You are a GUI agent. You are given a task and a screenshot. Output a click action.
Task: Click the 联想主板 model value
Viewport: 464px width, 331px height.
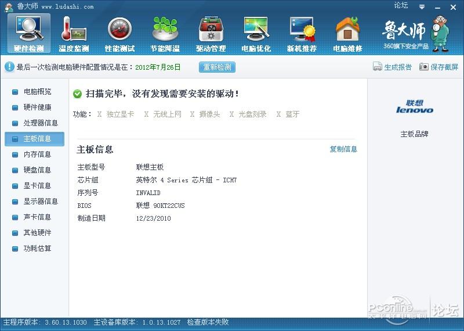pos(150,167)
